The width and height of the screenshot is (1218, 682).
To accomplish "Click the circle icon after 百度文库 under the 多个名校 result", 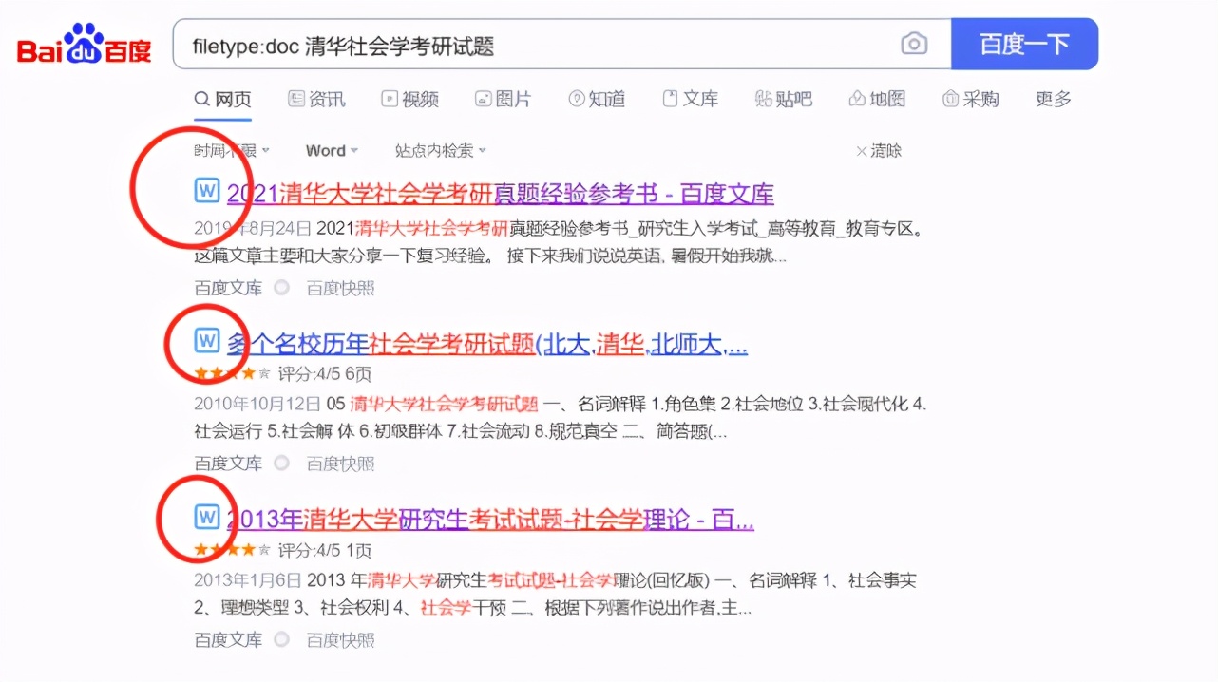I will 282,464.
